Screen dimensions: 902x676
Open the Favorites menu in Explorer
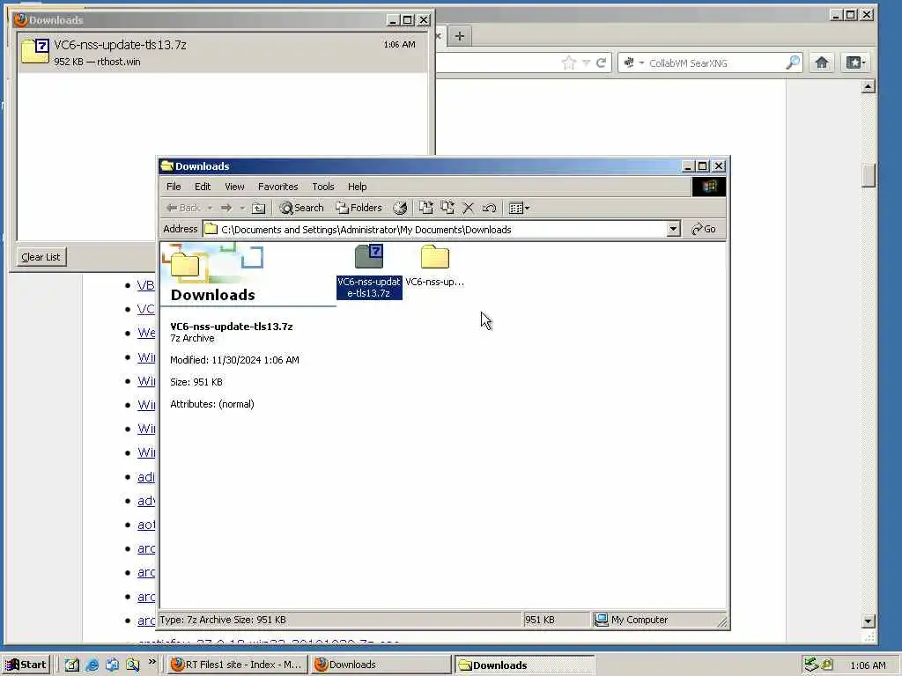(x=277, y=187)
